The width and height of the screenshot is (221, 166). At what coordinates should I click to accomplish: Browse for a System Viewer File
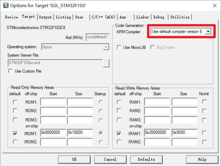[106, 63]
